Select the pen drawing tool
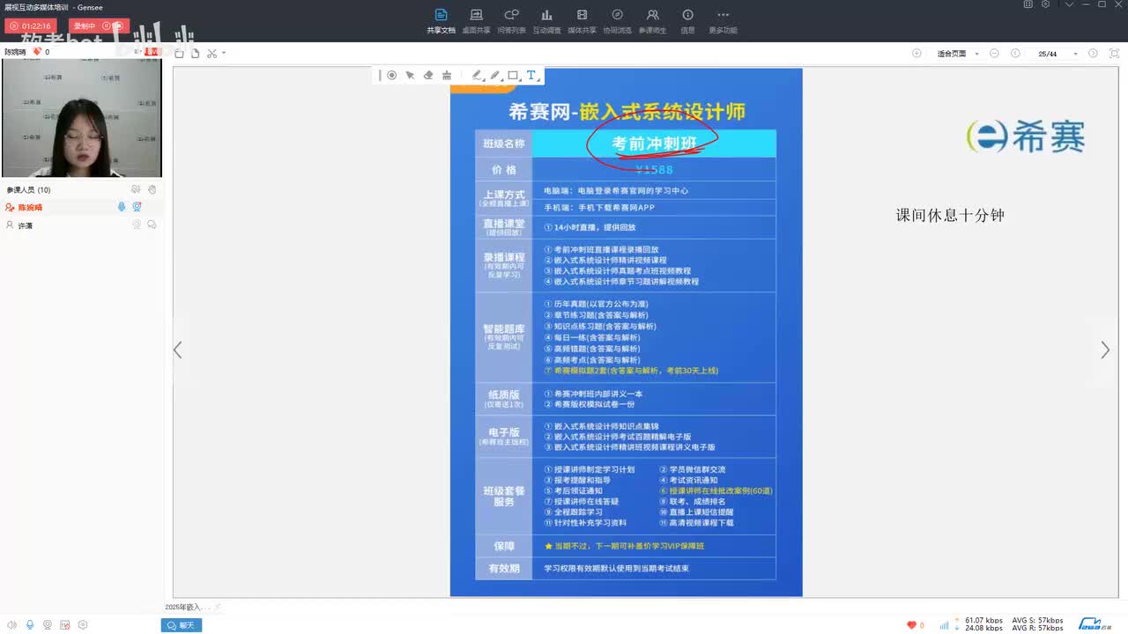Image resolution: width=1128 pixels, height=634 pixels. tap(478, 76)
